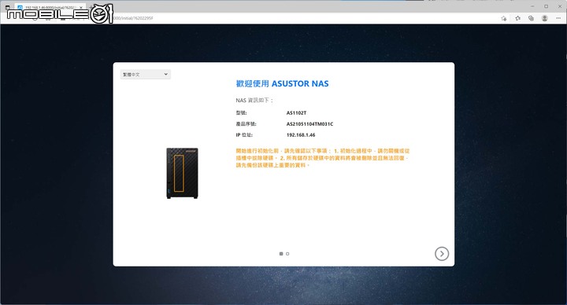Viewport: 567px width, 305px height.
Task: Minimize the browser window
Action: (x=532, y=6)
